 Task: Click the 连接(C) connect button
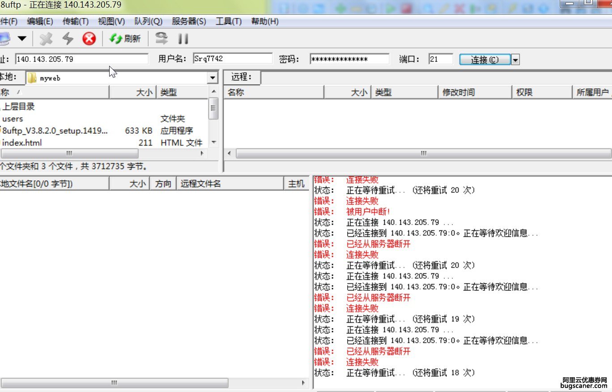tap(485, 60)
